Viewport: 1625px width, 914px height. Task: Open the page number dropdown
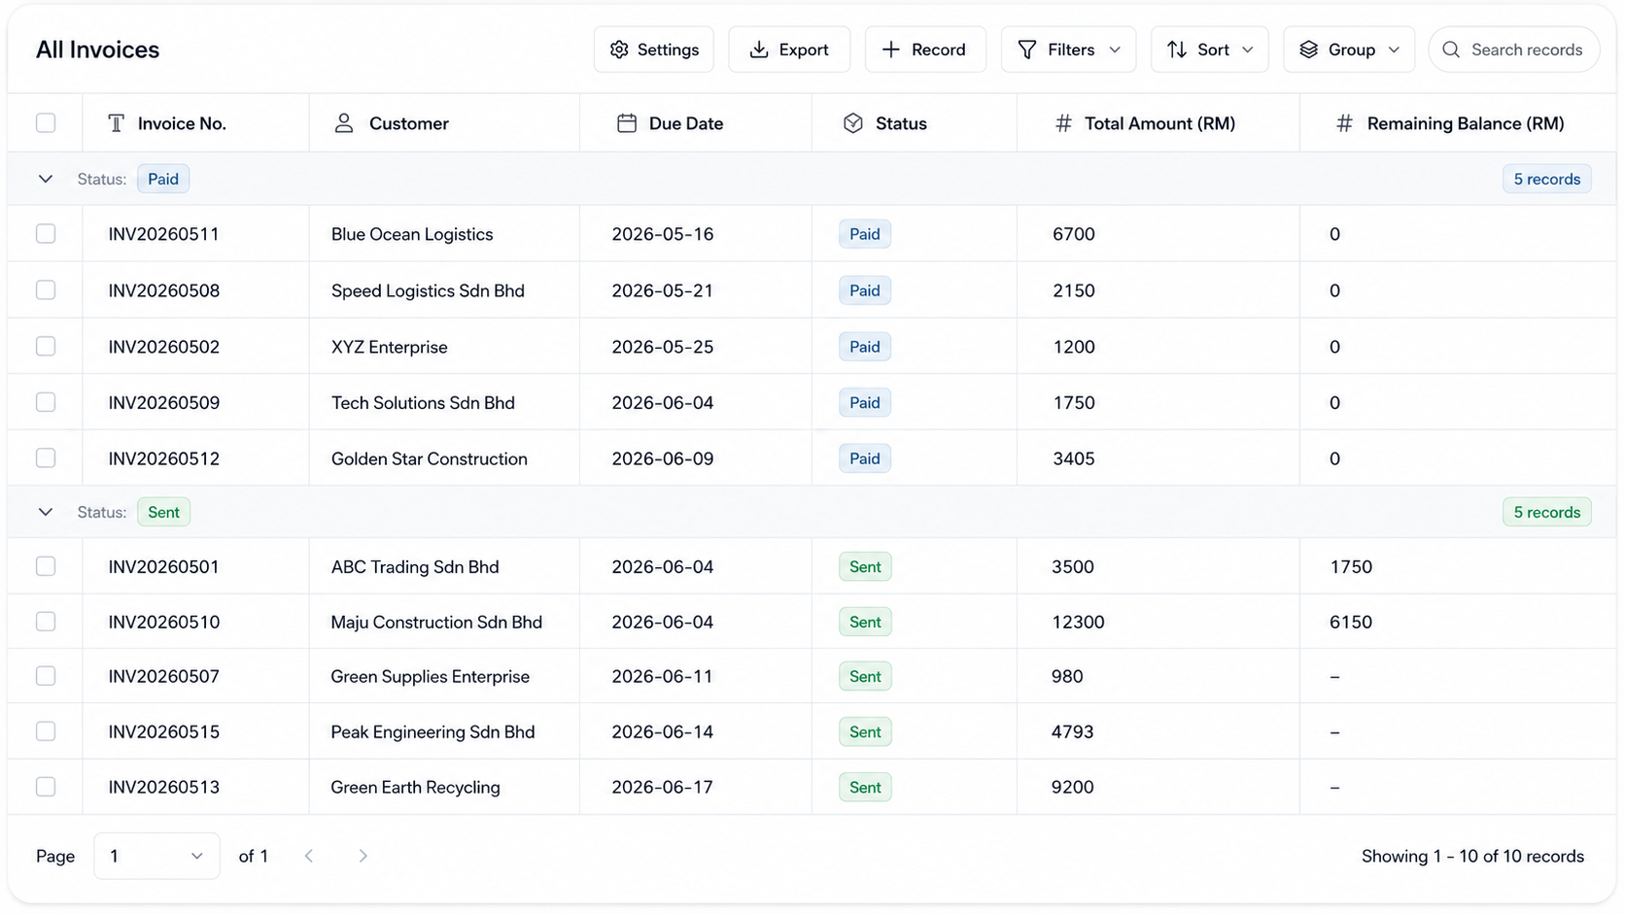[x=156, y=856]
